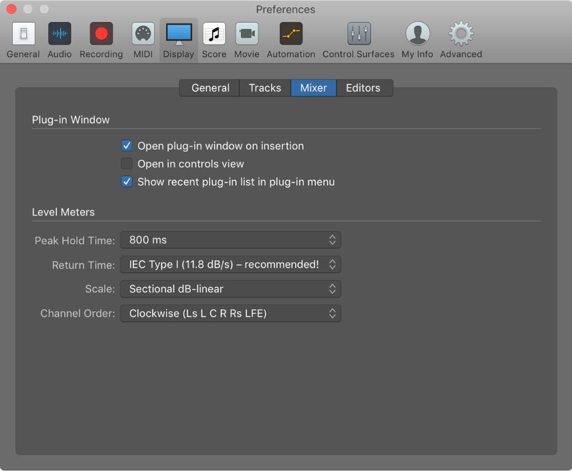The width and height of the screenshot is (572, 471).
Task: Uncheck show recent plug-in list
Action: coord(126,181)
